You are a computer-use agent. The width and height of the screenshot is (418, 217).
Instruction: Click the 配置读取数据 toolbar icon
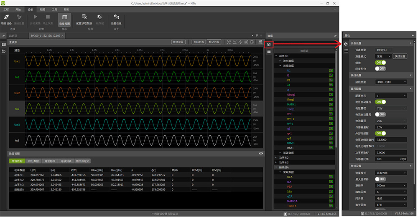point(84,17)
